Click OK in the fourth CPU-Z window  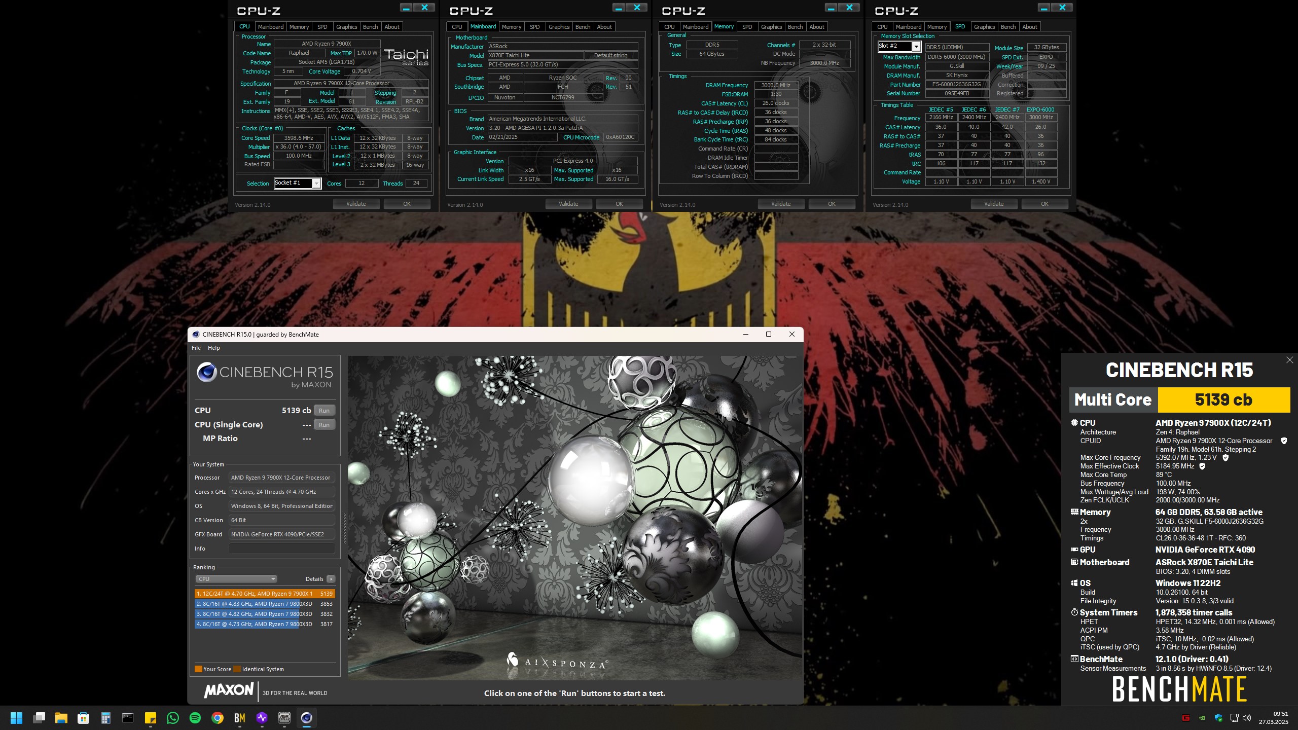1045,204
